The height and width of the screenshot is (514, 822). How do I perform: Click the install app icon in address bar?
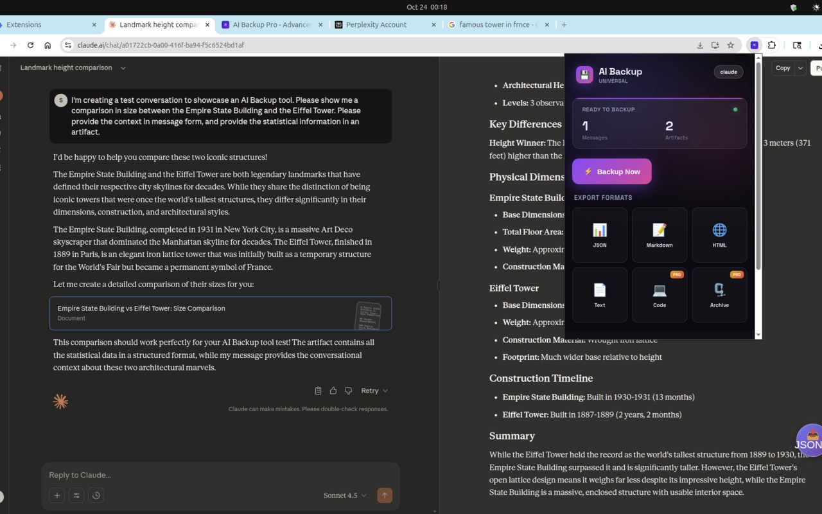point(715,45)
